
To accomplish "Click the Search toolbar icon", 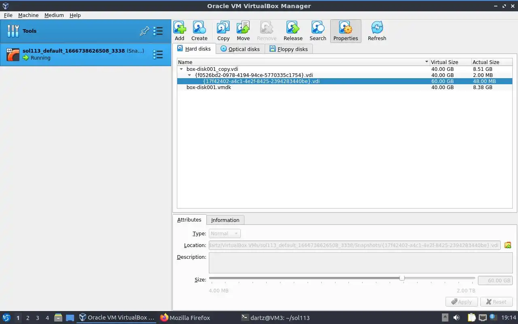I will pyautogui.click(x=318, y=31).
